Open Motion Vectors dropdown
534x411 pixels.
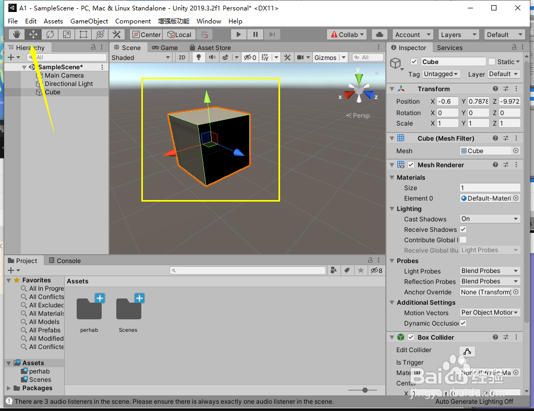[x=490, y=313]
